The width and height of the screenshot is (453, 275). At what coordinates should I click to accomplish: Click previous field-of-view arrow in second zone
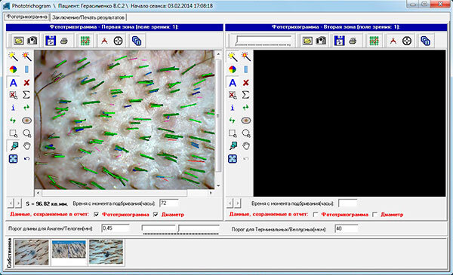[230, 203]
